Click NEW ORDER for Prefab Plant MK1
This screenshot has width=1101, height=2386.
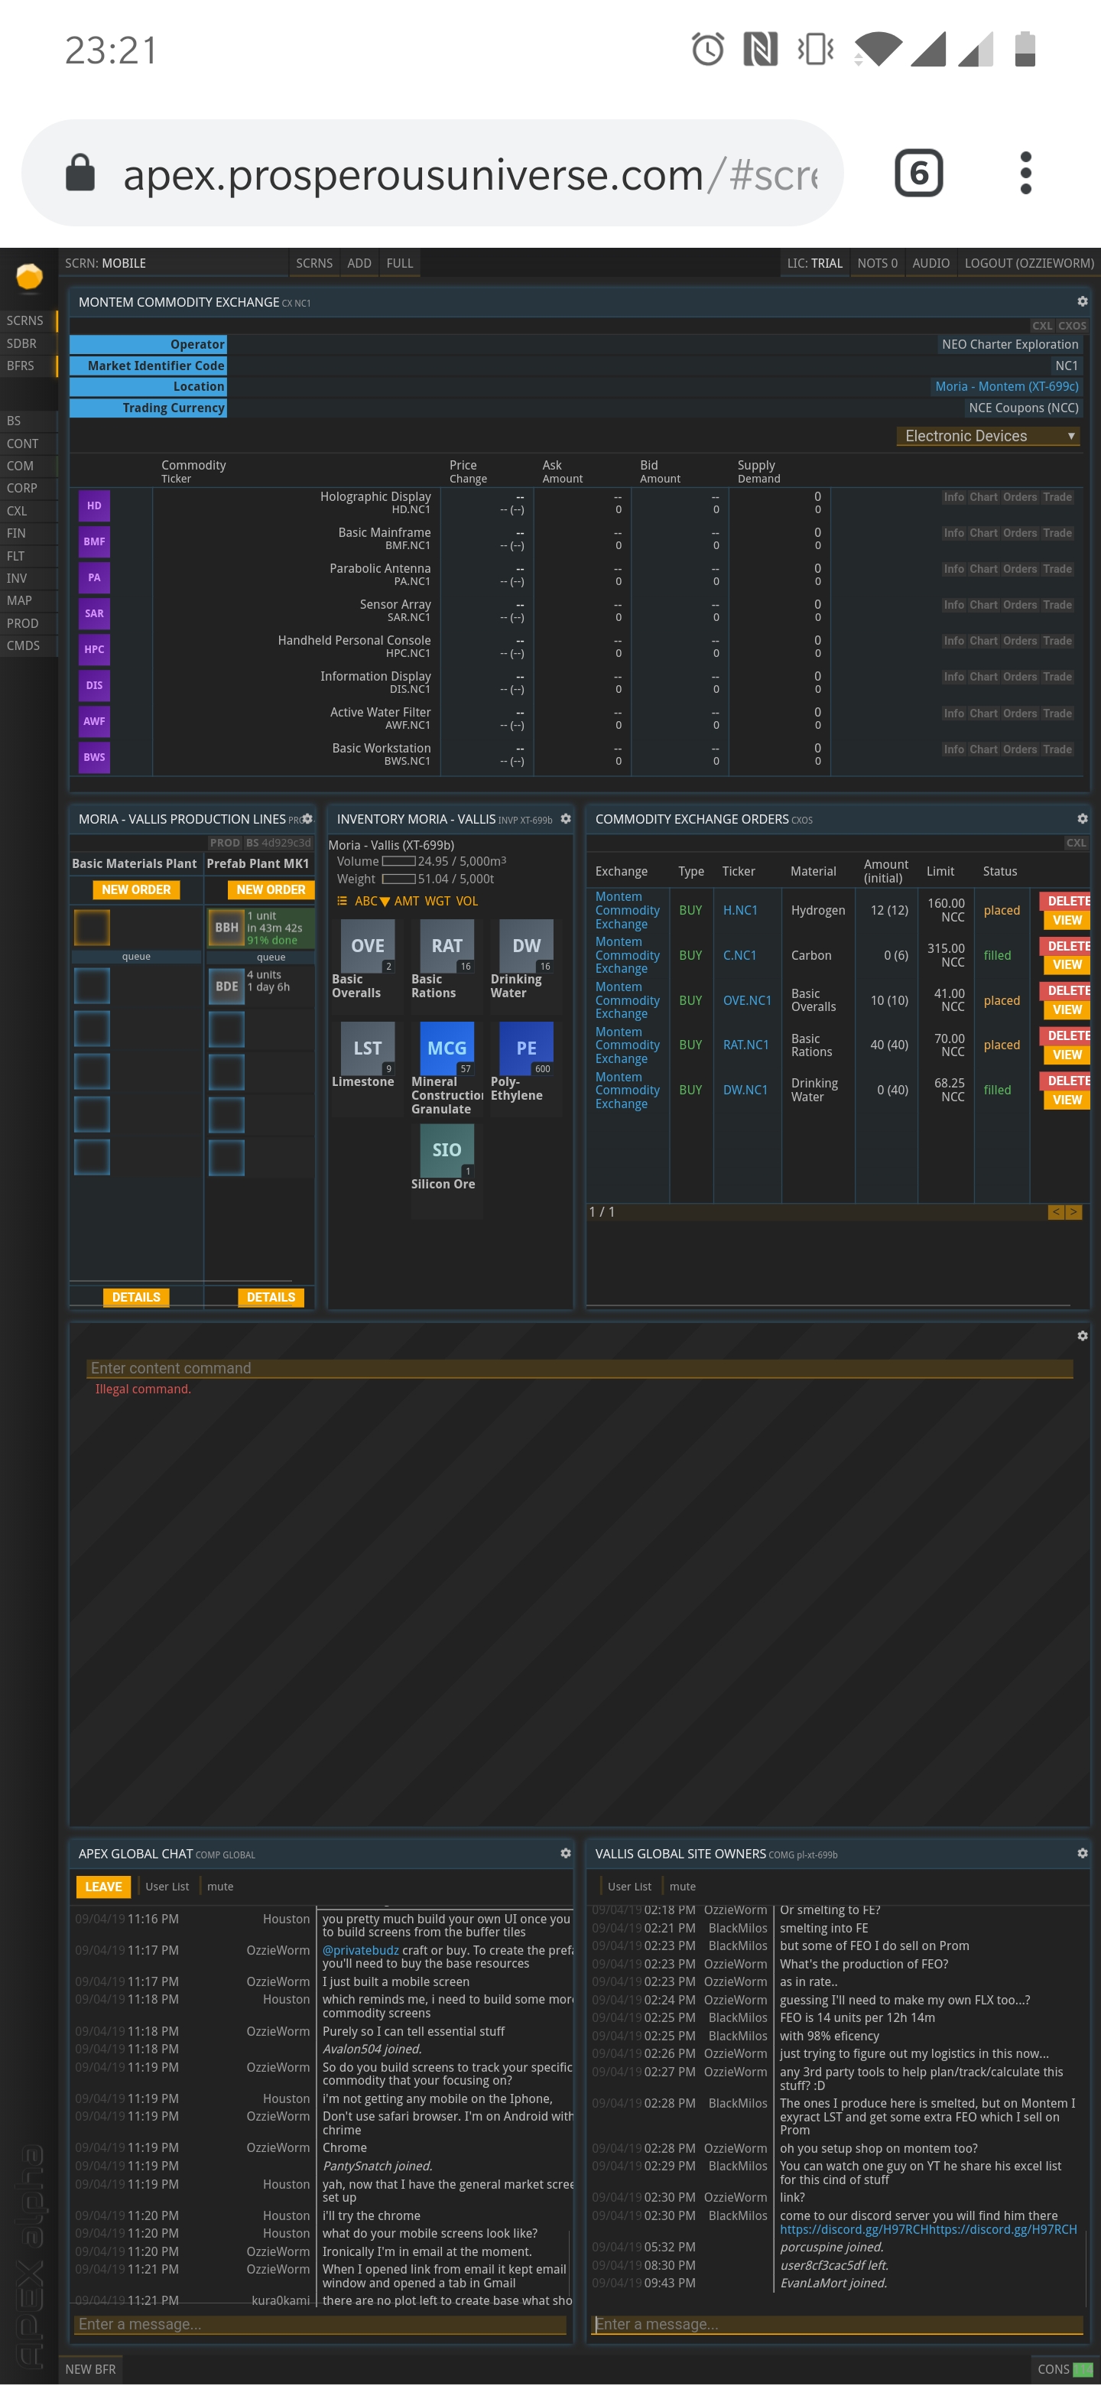point(271,889)
